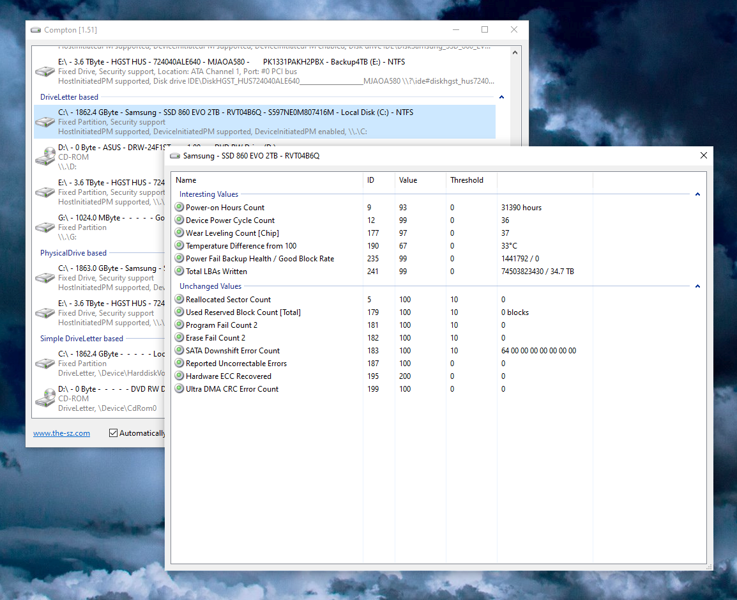Click the '74503823430 / 34.7 TB' value
The height and width of the screenshot is (600, 737).
[x=538, y=272]
